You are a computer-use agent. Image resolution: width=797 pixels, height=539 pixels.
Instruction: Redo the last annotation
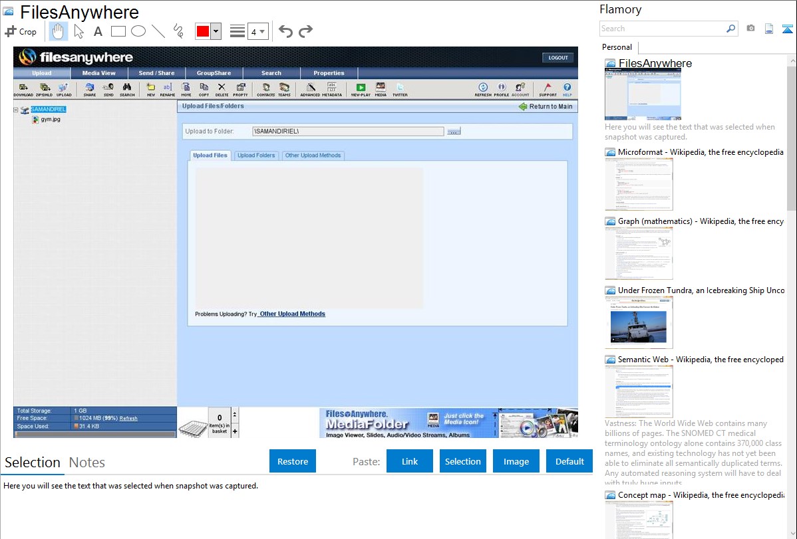tap(305, 31)
